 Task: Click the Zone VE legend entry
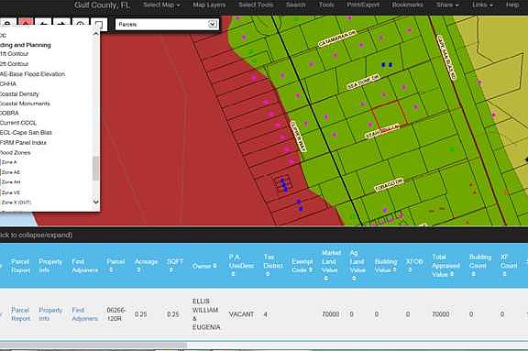[10, 192]
